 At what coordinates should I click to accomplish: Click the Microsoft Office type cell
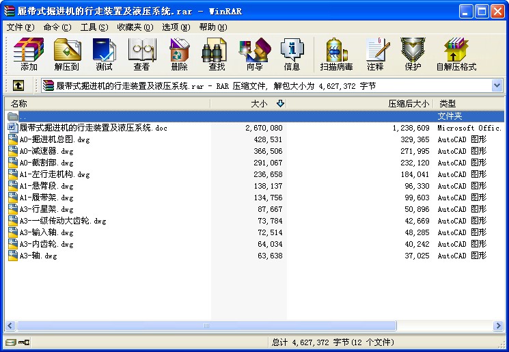coord(469,128)
